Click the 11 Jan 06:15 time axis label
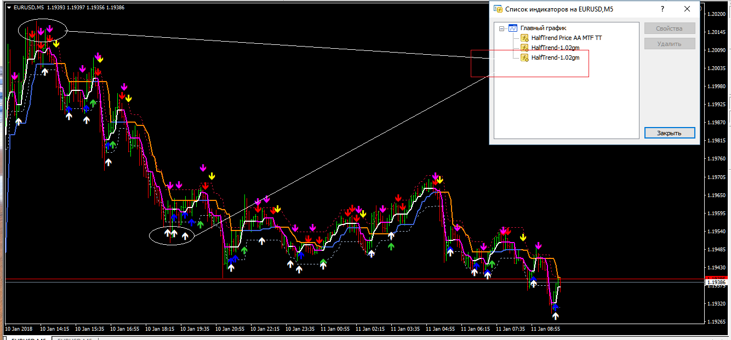This screenshot has height=340, width=731. coord(475,330)
